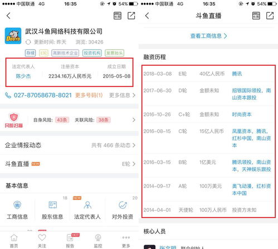This screenshot has height=249, width=278.
Task: Open the 更多 tab in the bottom bar
Action: [126, 241]
